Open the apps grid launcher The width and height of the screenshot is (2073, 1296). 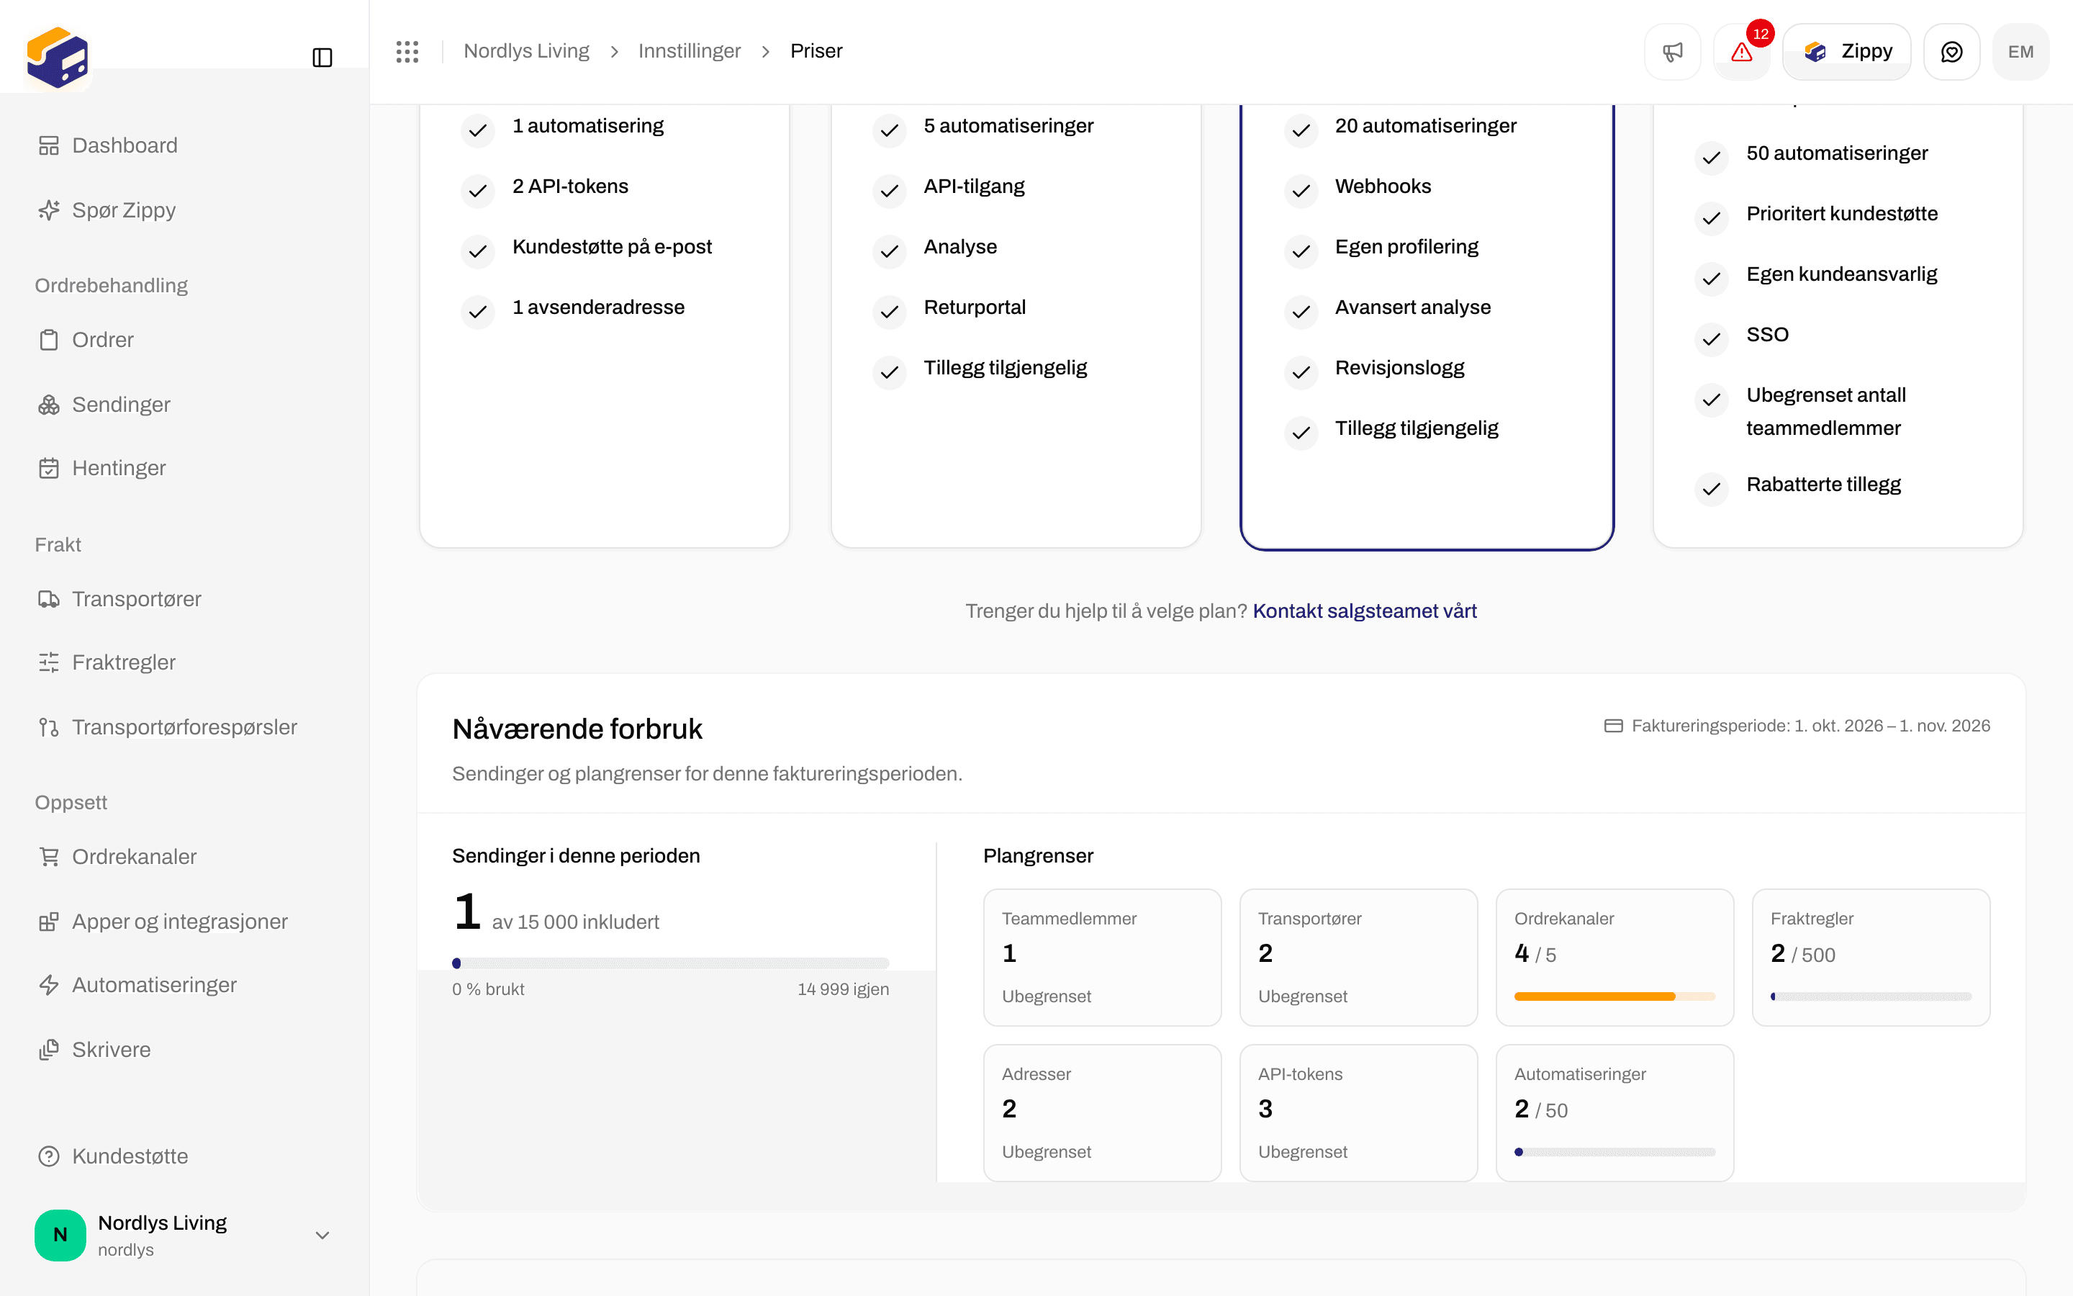(407, 51)
